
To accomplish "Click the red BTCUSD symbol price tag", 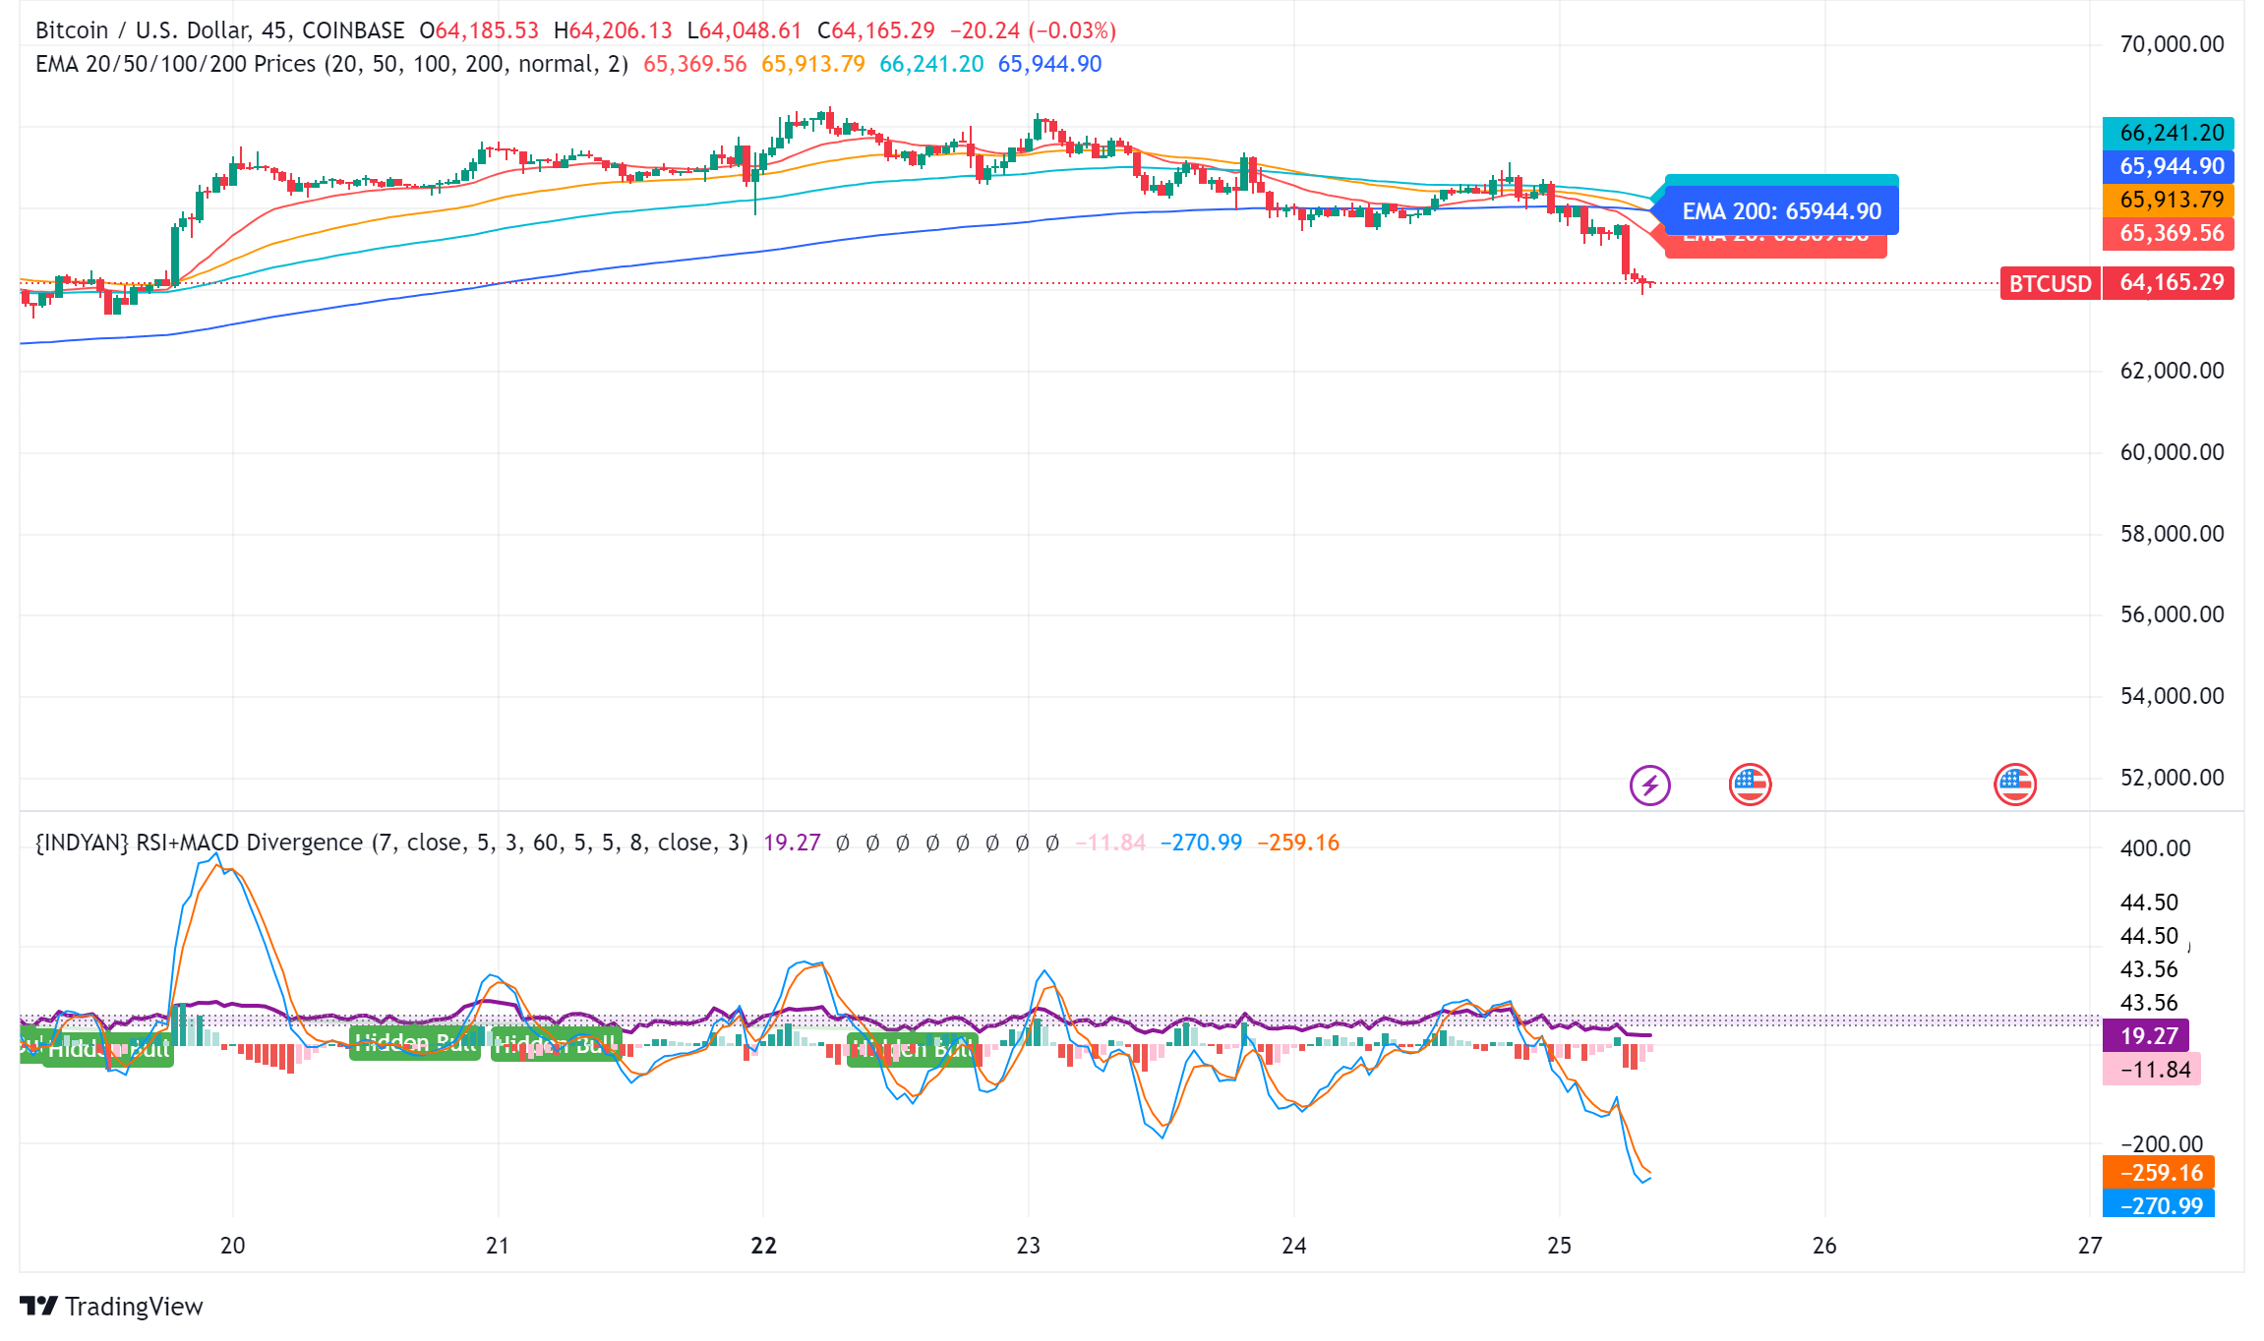I will pos(2050,283).
